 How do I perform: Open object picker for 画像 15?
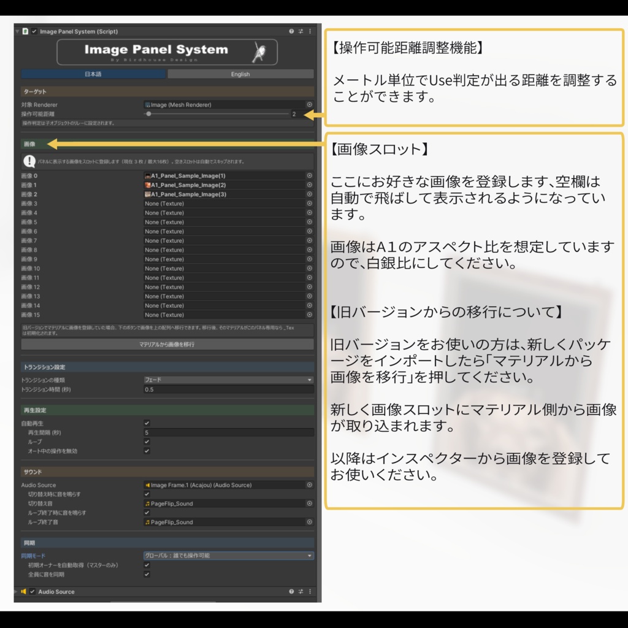pos(310,315)
